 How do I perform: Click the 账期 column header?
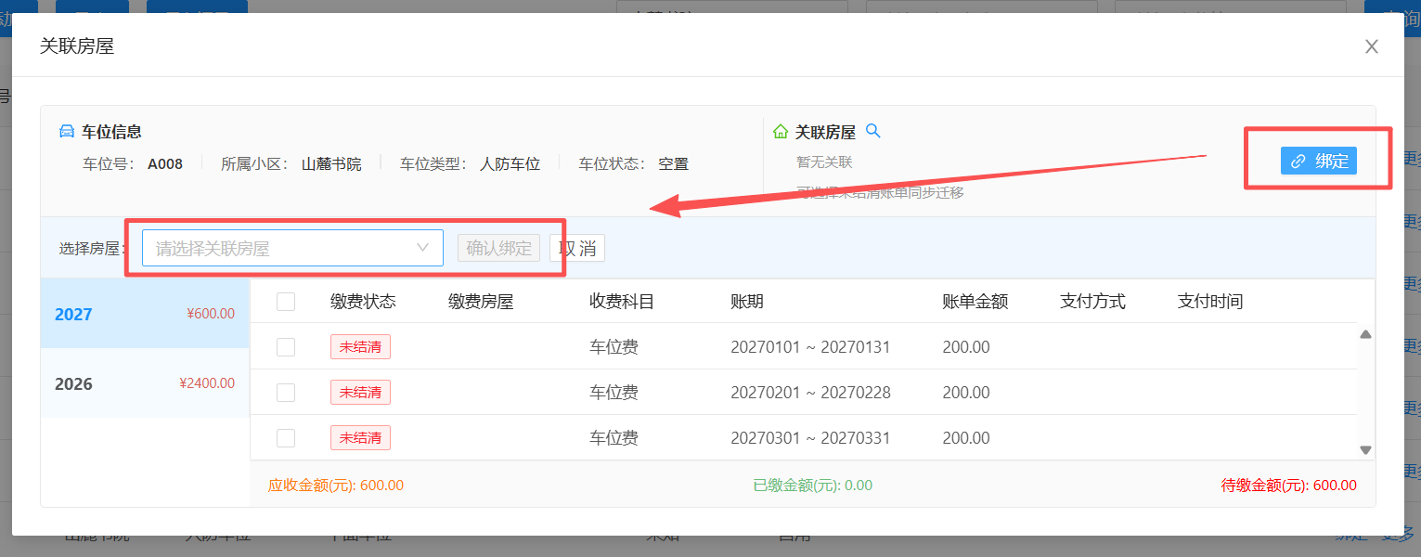point(747,302)
